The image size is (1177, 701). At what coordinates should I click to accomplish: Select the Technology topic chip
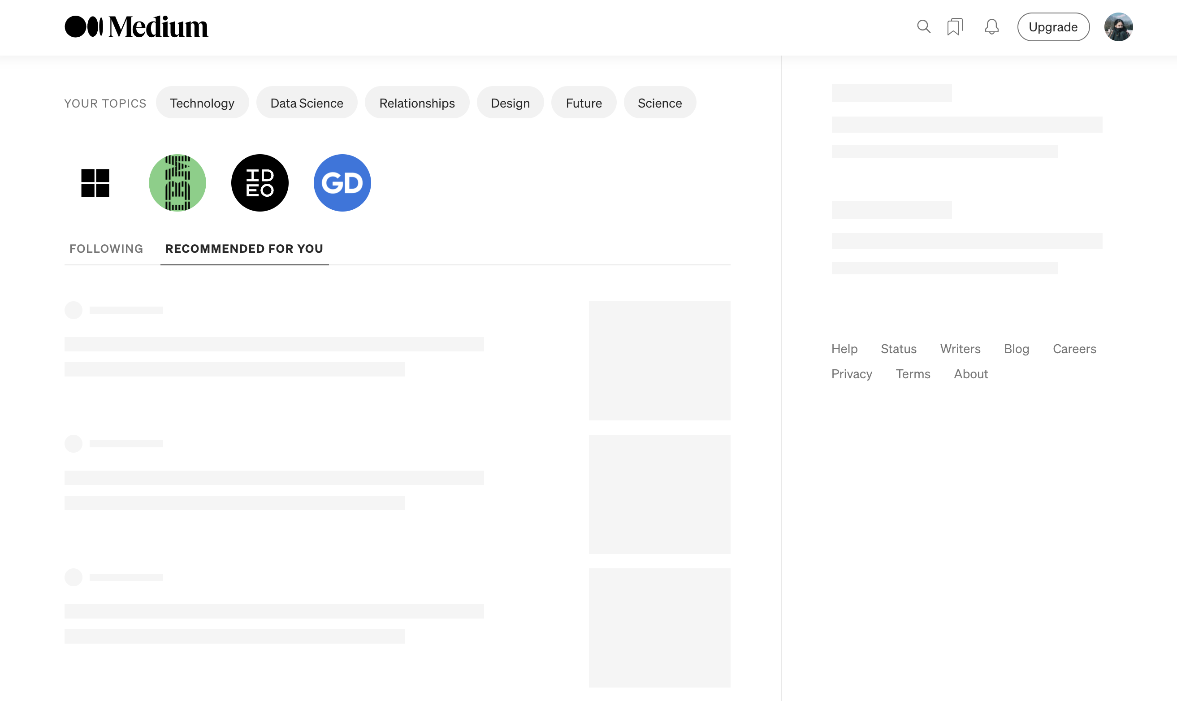(x=202, y=103)
